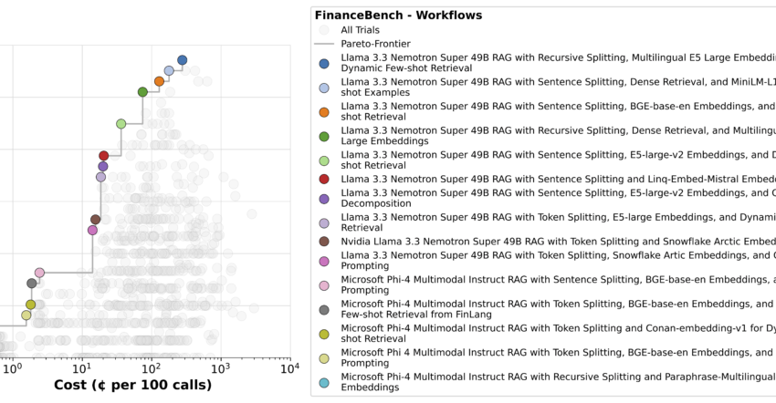
Task: Click the red legend swatch for Linq-Embed-Mistral entry
Action: pyautogui.click(x=324, y=179)
